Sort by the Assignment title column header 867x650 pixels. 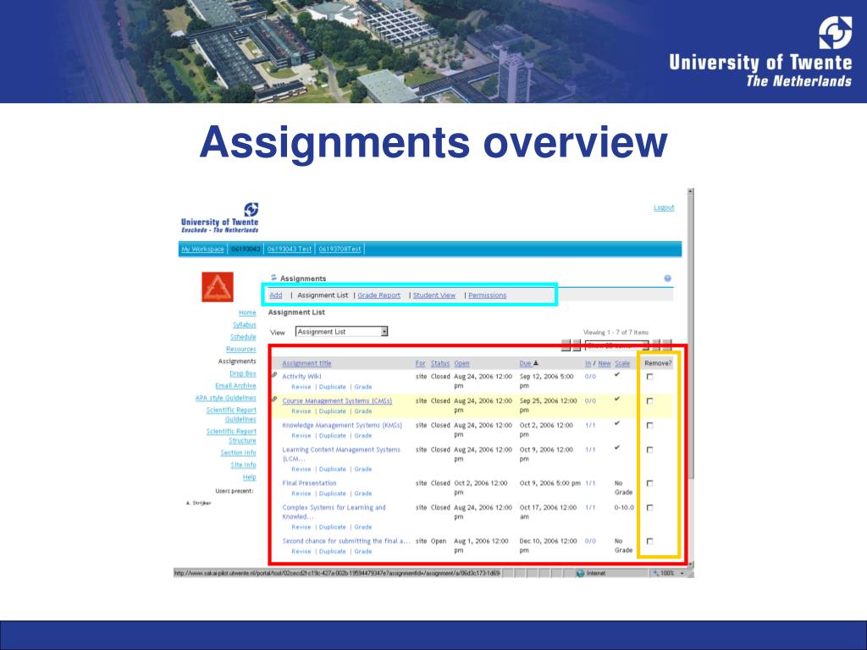(x=306, y=363)
